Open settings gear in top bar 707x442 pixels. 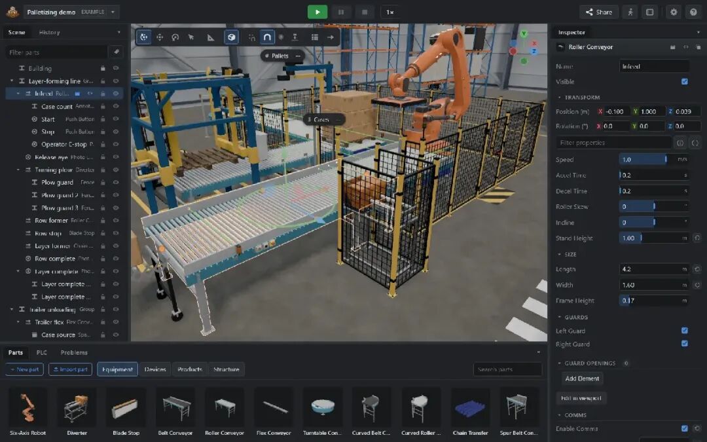pos(674,12)
